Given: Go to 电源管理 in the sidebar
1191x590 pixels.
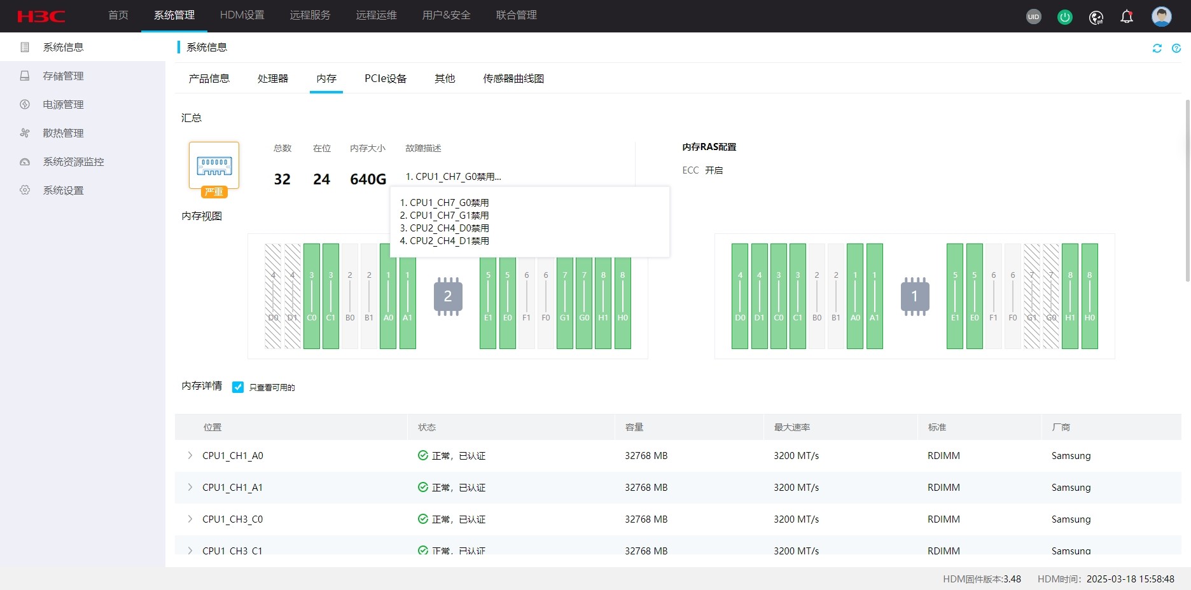Looking at the screenshot, I should [63, 104].
